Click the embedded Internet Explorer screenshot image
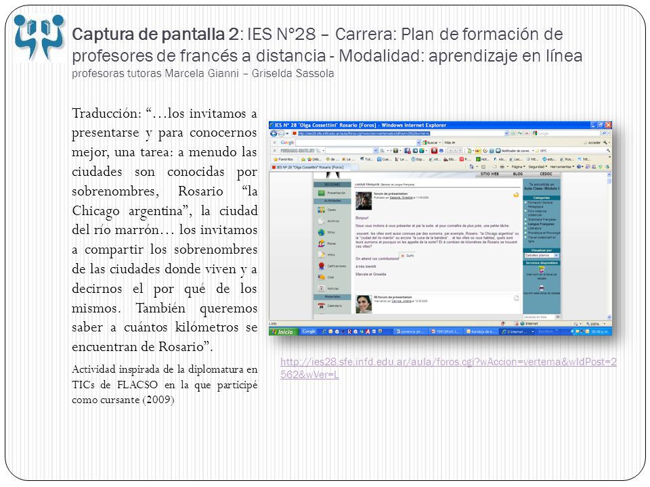Image resolution: width=650 pixels, height=487 pixels. point(440,228)
